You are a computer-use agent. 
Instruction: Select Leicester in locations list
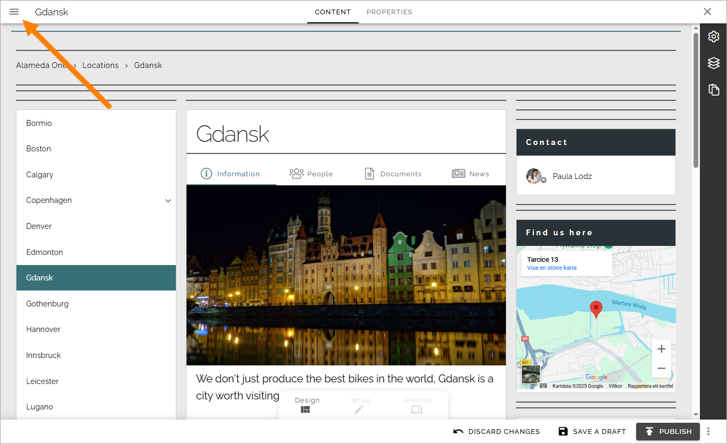tap(96, 381)
